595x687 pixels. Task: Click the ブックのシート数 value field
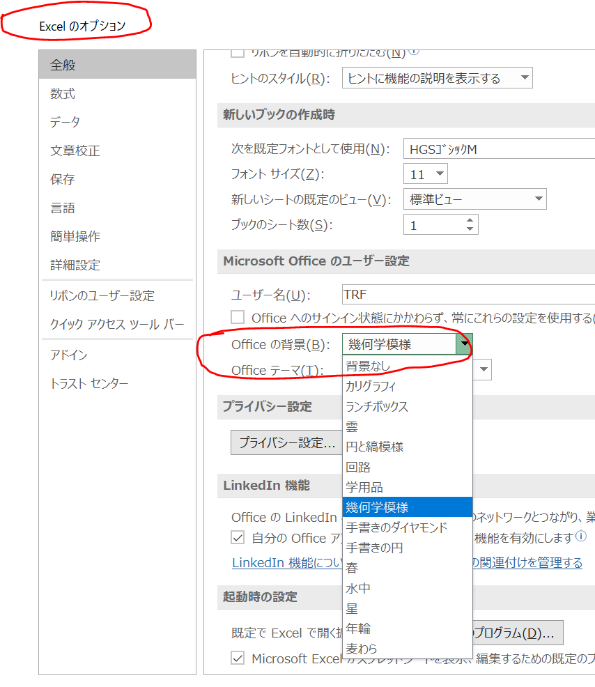tap(433, 225)
